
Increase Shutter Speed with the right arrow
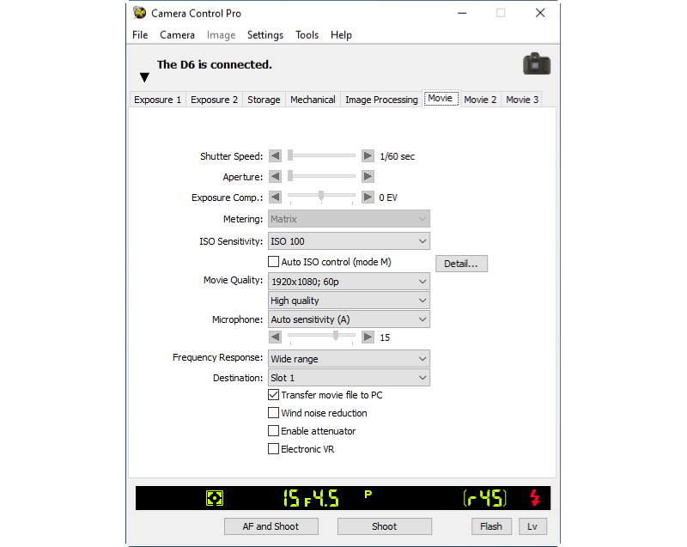click(368, 156)
